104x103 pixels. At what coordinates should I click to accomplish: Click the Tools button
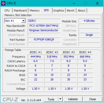(51, 99)
